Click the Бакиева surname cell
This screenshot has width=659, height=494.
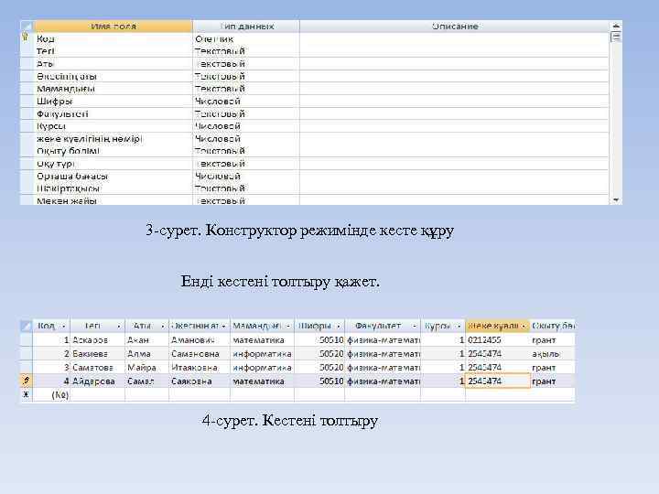click(x=98, y=354)
